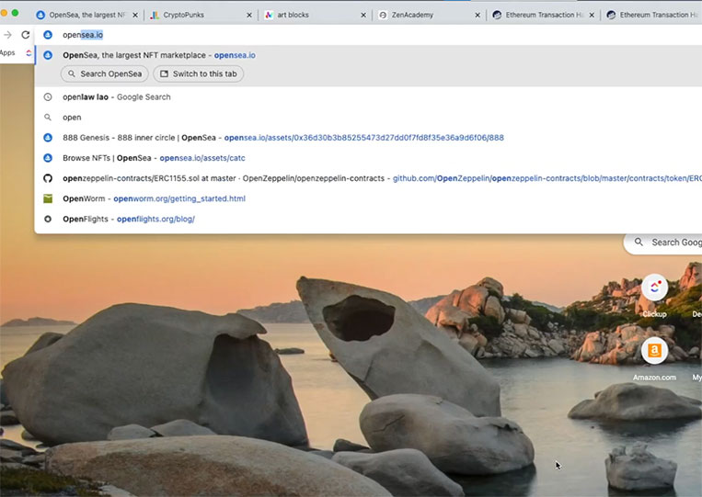Reload the page with the refresh icon
The width and height of the screenshot is (702, 497).
26,34
